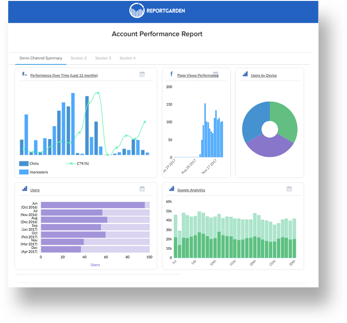347x323 pixels.
Task: Select blue segment of Users by Device donut
Action: coord(254,120)
